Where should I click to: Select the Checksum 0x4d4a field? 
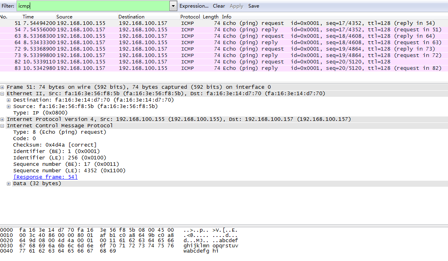point(48,145)
